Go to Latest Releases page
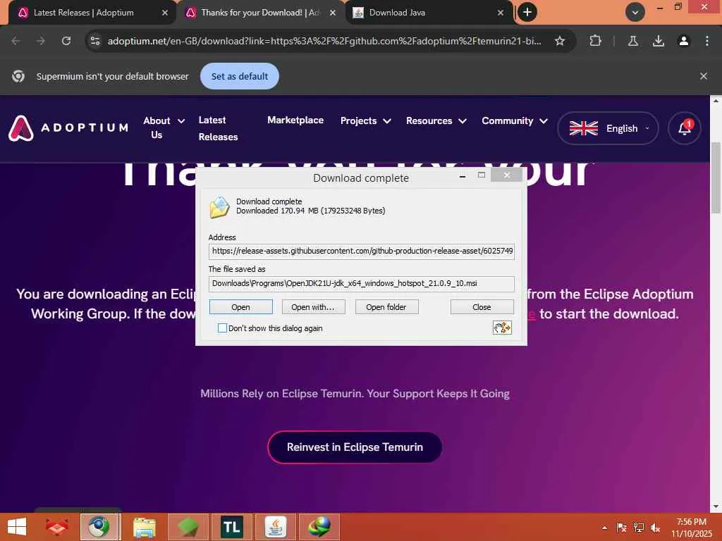722x541 pixels. pyautogui.click(x=218, y=128)
